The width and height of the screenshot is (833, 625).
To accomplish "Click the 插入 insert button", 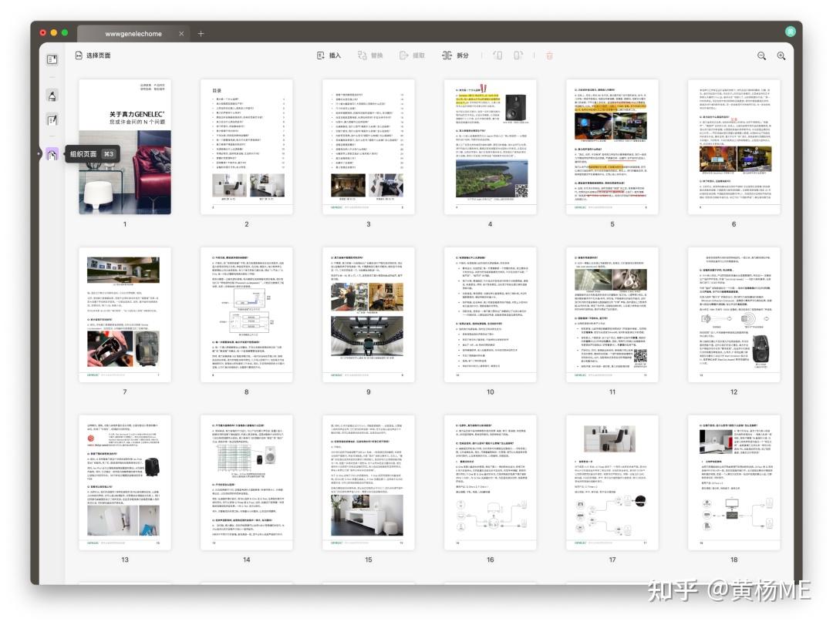I will pos(329,55).
